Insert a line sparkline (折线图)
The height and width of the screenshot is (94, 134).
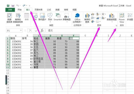coord(130,17)
